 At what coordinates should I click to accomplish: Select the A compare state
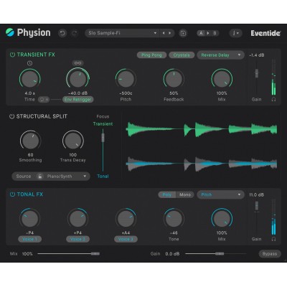click(x=201, y=33)
